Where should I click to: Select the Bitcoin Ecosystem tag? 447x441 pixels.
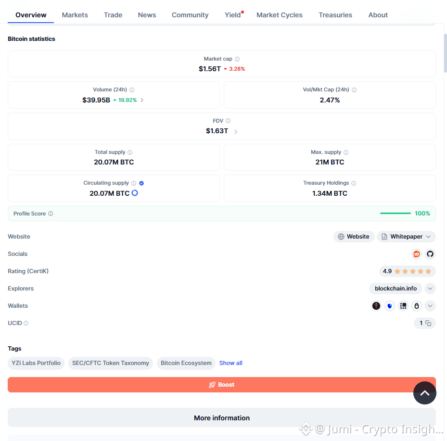tap(186, 363)
